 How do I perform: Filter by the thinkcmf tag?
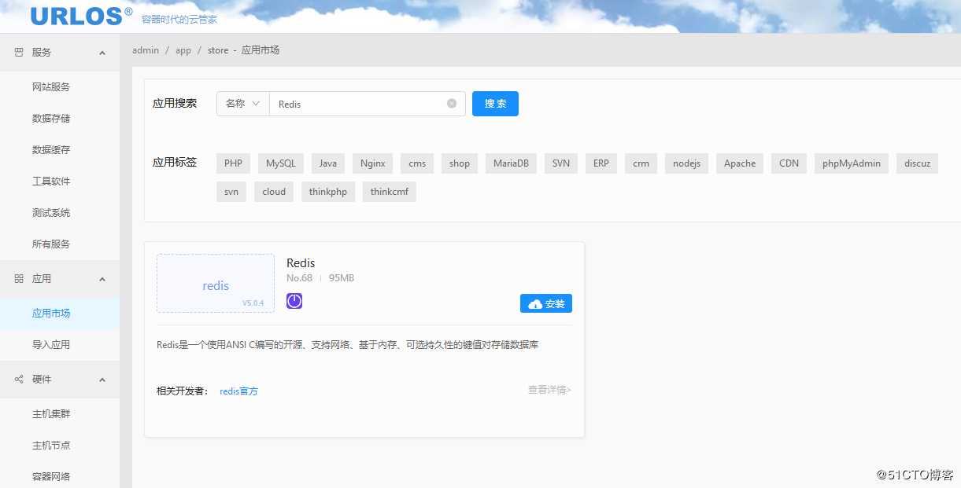pyautogui.click(x=390, y=192)
